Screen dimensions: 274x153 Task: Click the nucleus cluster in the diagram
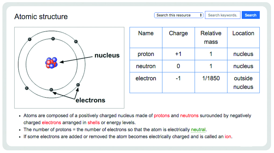pos(51,63)
